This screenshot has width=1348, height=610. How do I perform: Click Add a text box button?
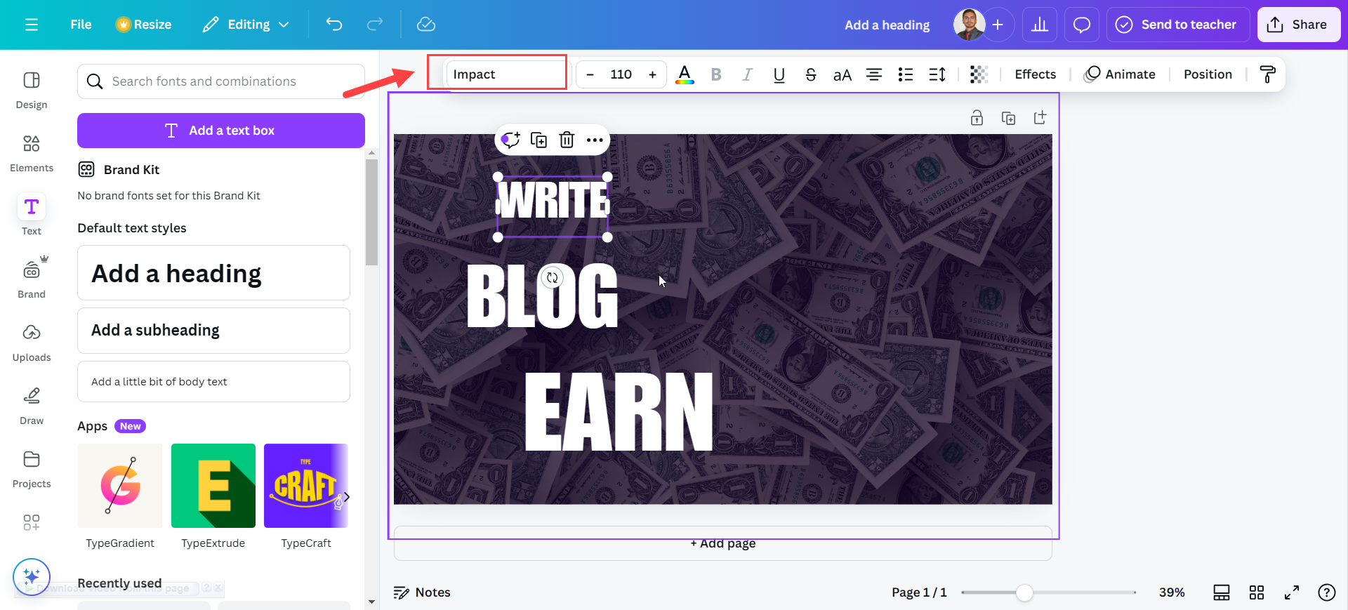[x=221, y=131]
